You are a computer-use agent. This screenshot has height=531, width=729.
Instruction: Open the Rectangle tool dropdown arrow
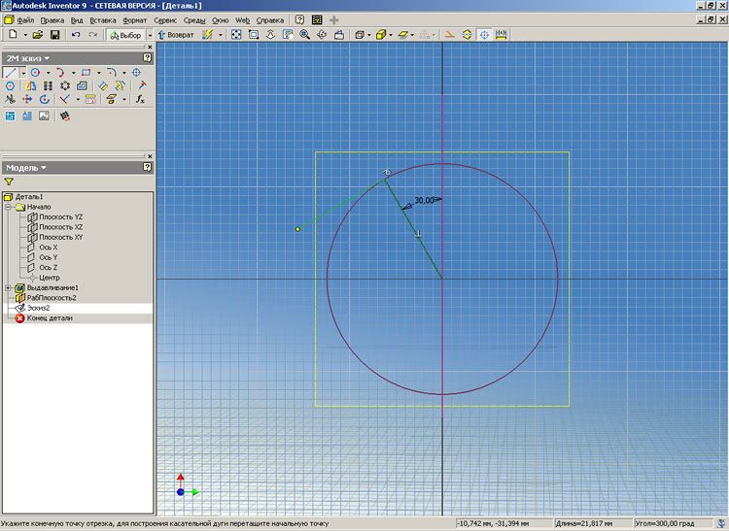coord(98,73)
